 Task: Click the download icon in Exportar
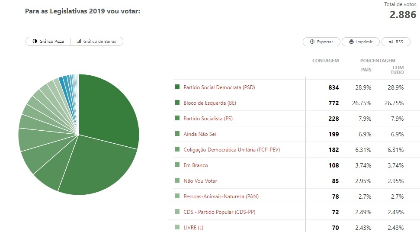(312, 42)
